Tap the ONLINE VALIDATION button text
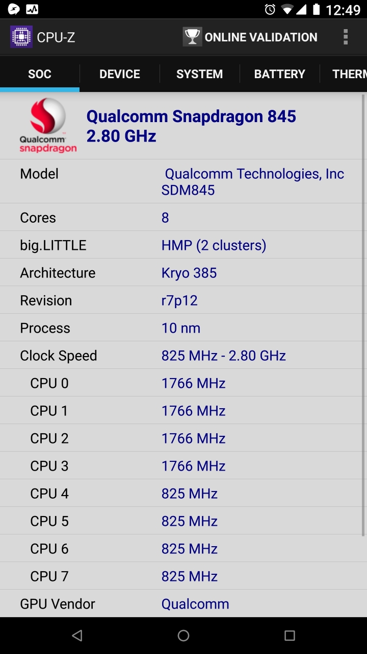Image resolution: width=367 pixels, height=654 pixels. [x=261, y=37]
